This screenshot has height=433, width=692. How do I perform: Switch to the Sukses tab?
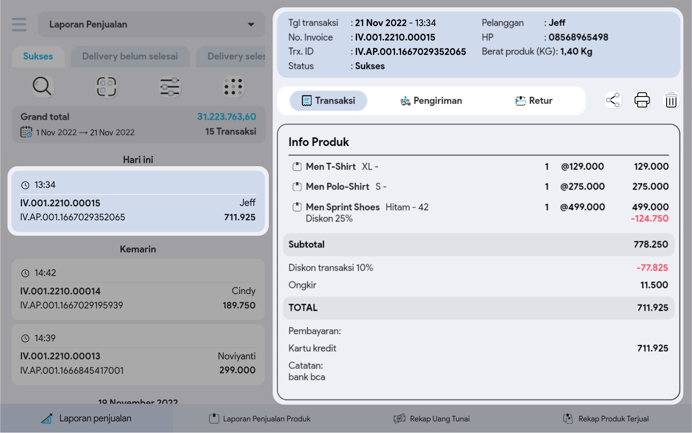[38, 56]
